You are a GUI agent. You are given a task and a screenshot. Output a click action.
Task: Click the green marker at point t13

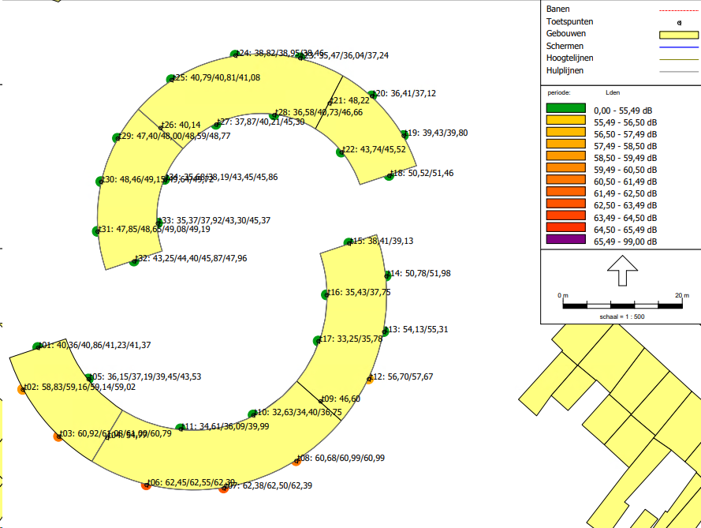[385, 332]
